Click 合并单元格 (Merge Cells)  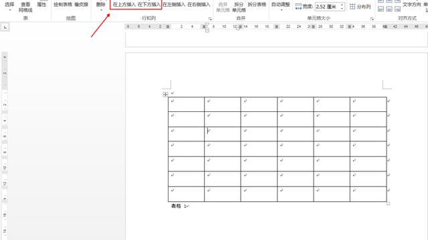pos(223,7)
